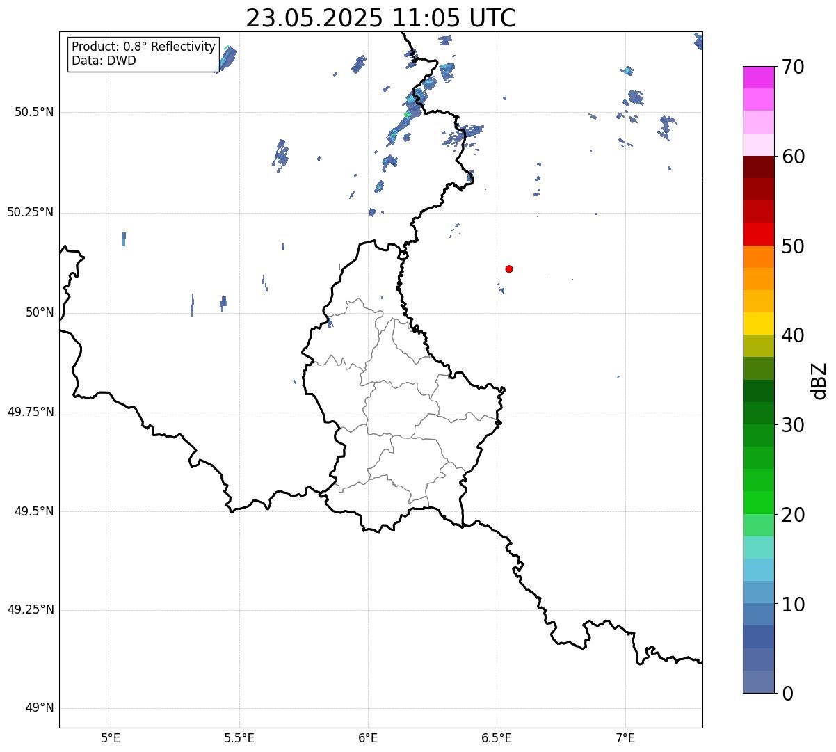This screenshot has height=752, width=836.
Task: Click the 'dBZ' colorbar axis title
Action: pos(819,381)
